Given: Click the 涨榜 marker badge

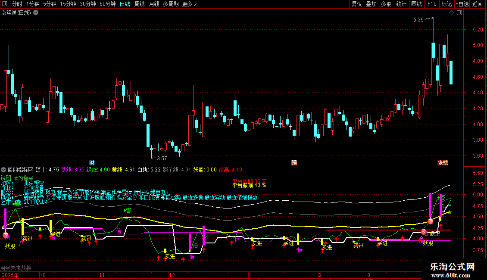Looking at the screenshot, I should [x=443, y=162].
